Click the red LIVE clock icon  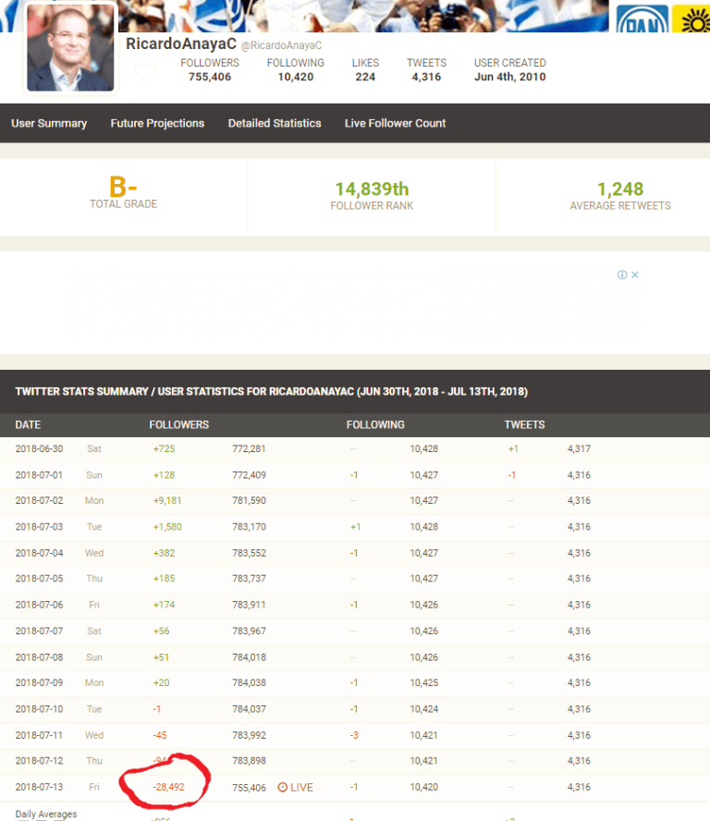[x=282, y=788]
